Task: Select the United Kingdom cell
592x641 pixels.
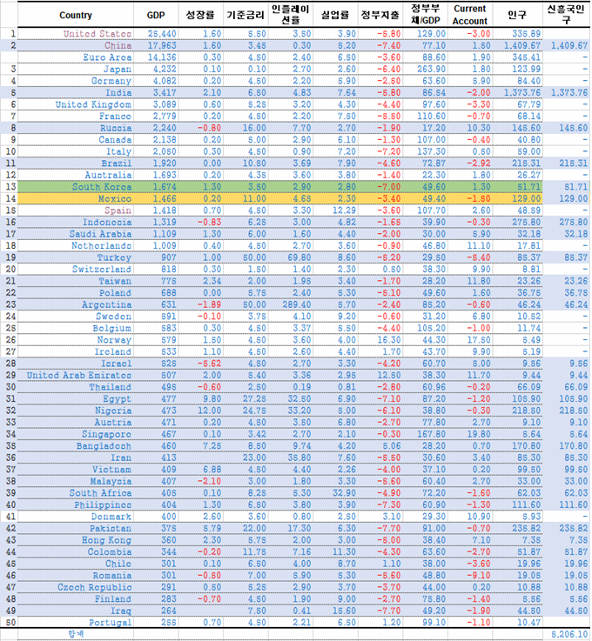Action: [x=75, y=104]
